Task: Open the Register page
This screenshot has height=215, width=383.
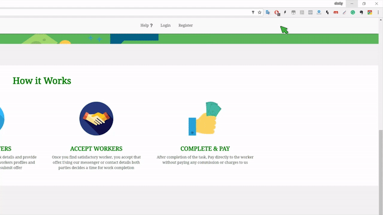Action: click(x=186, y=26)
